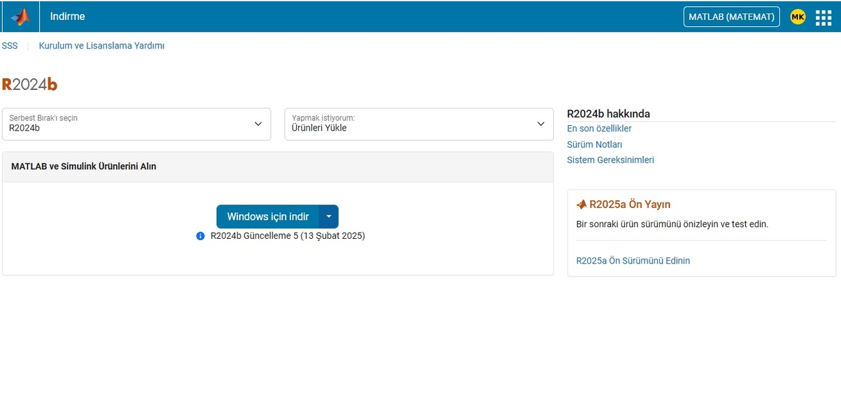This screenshot has width=841, height=416.
Task: Open the SSS link
Action: tap(10, 46)
